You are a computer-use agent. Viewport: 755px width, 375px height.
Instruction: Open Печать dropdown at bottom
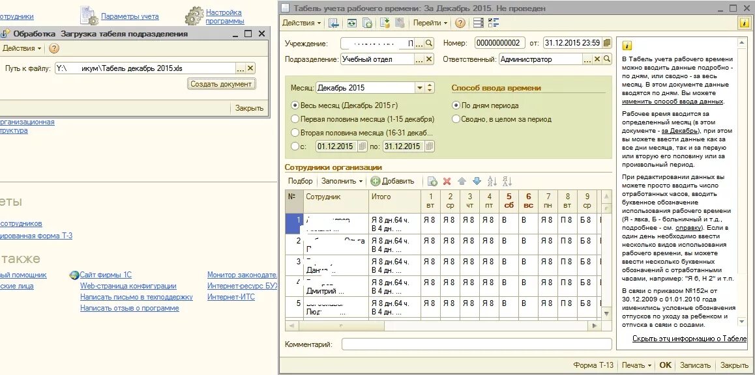point(636,365)
